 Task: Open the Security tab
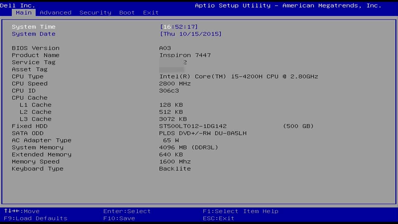click(95, 12)
